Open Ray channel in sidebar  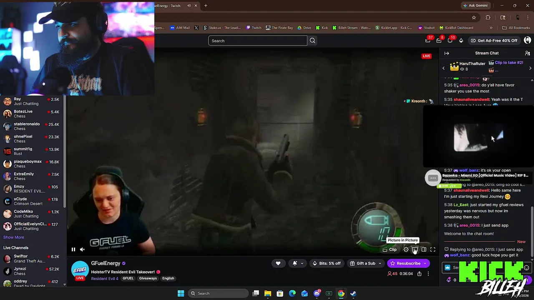point(33,101)
